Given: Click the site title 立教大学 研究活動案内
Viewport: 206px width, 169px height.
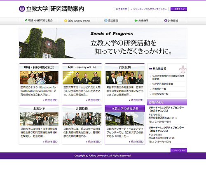Looking at the screenshot, I should tap(55, 9).
